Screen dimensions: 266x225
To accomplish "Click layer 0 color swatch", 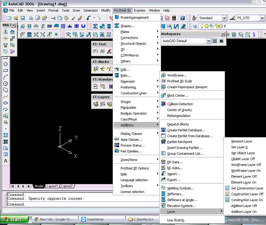I will point(221,26).
